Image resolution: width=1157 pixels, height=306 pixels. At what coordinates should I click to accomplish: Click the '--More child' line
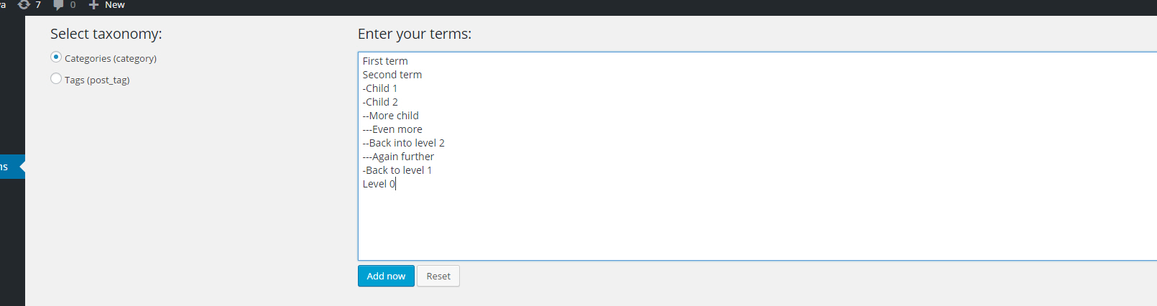point(391,116)
